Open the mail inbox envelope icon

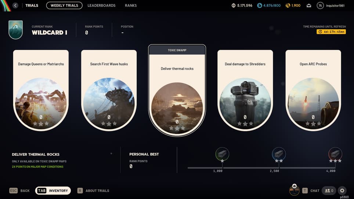pos(308,5)
